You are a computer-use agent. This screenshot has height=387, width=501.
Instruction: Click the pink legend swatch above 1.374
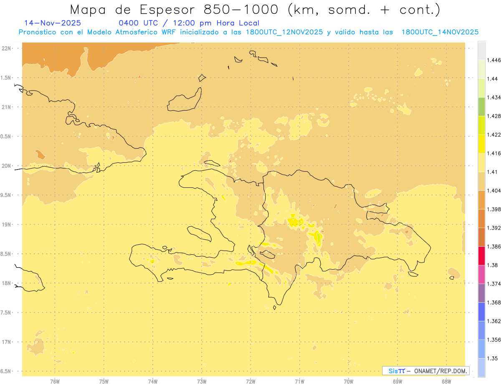[x=481, y=274]
